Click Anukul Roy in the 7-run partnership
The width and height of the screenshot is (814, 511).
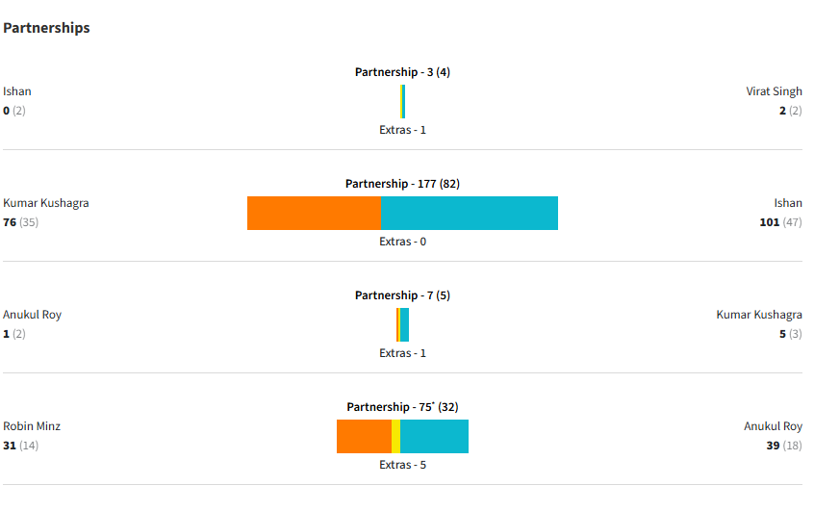coord(33,315)
